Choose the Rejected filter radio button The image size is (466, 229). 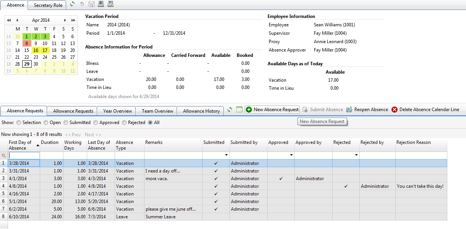tap(125, 123)
